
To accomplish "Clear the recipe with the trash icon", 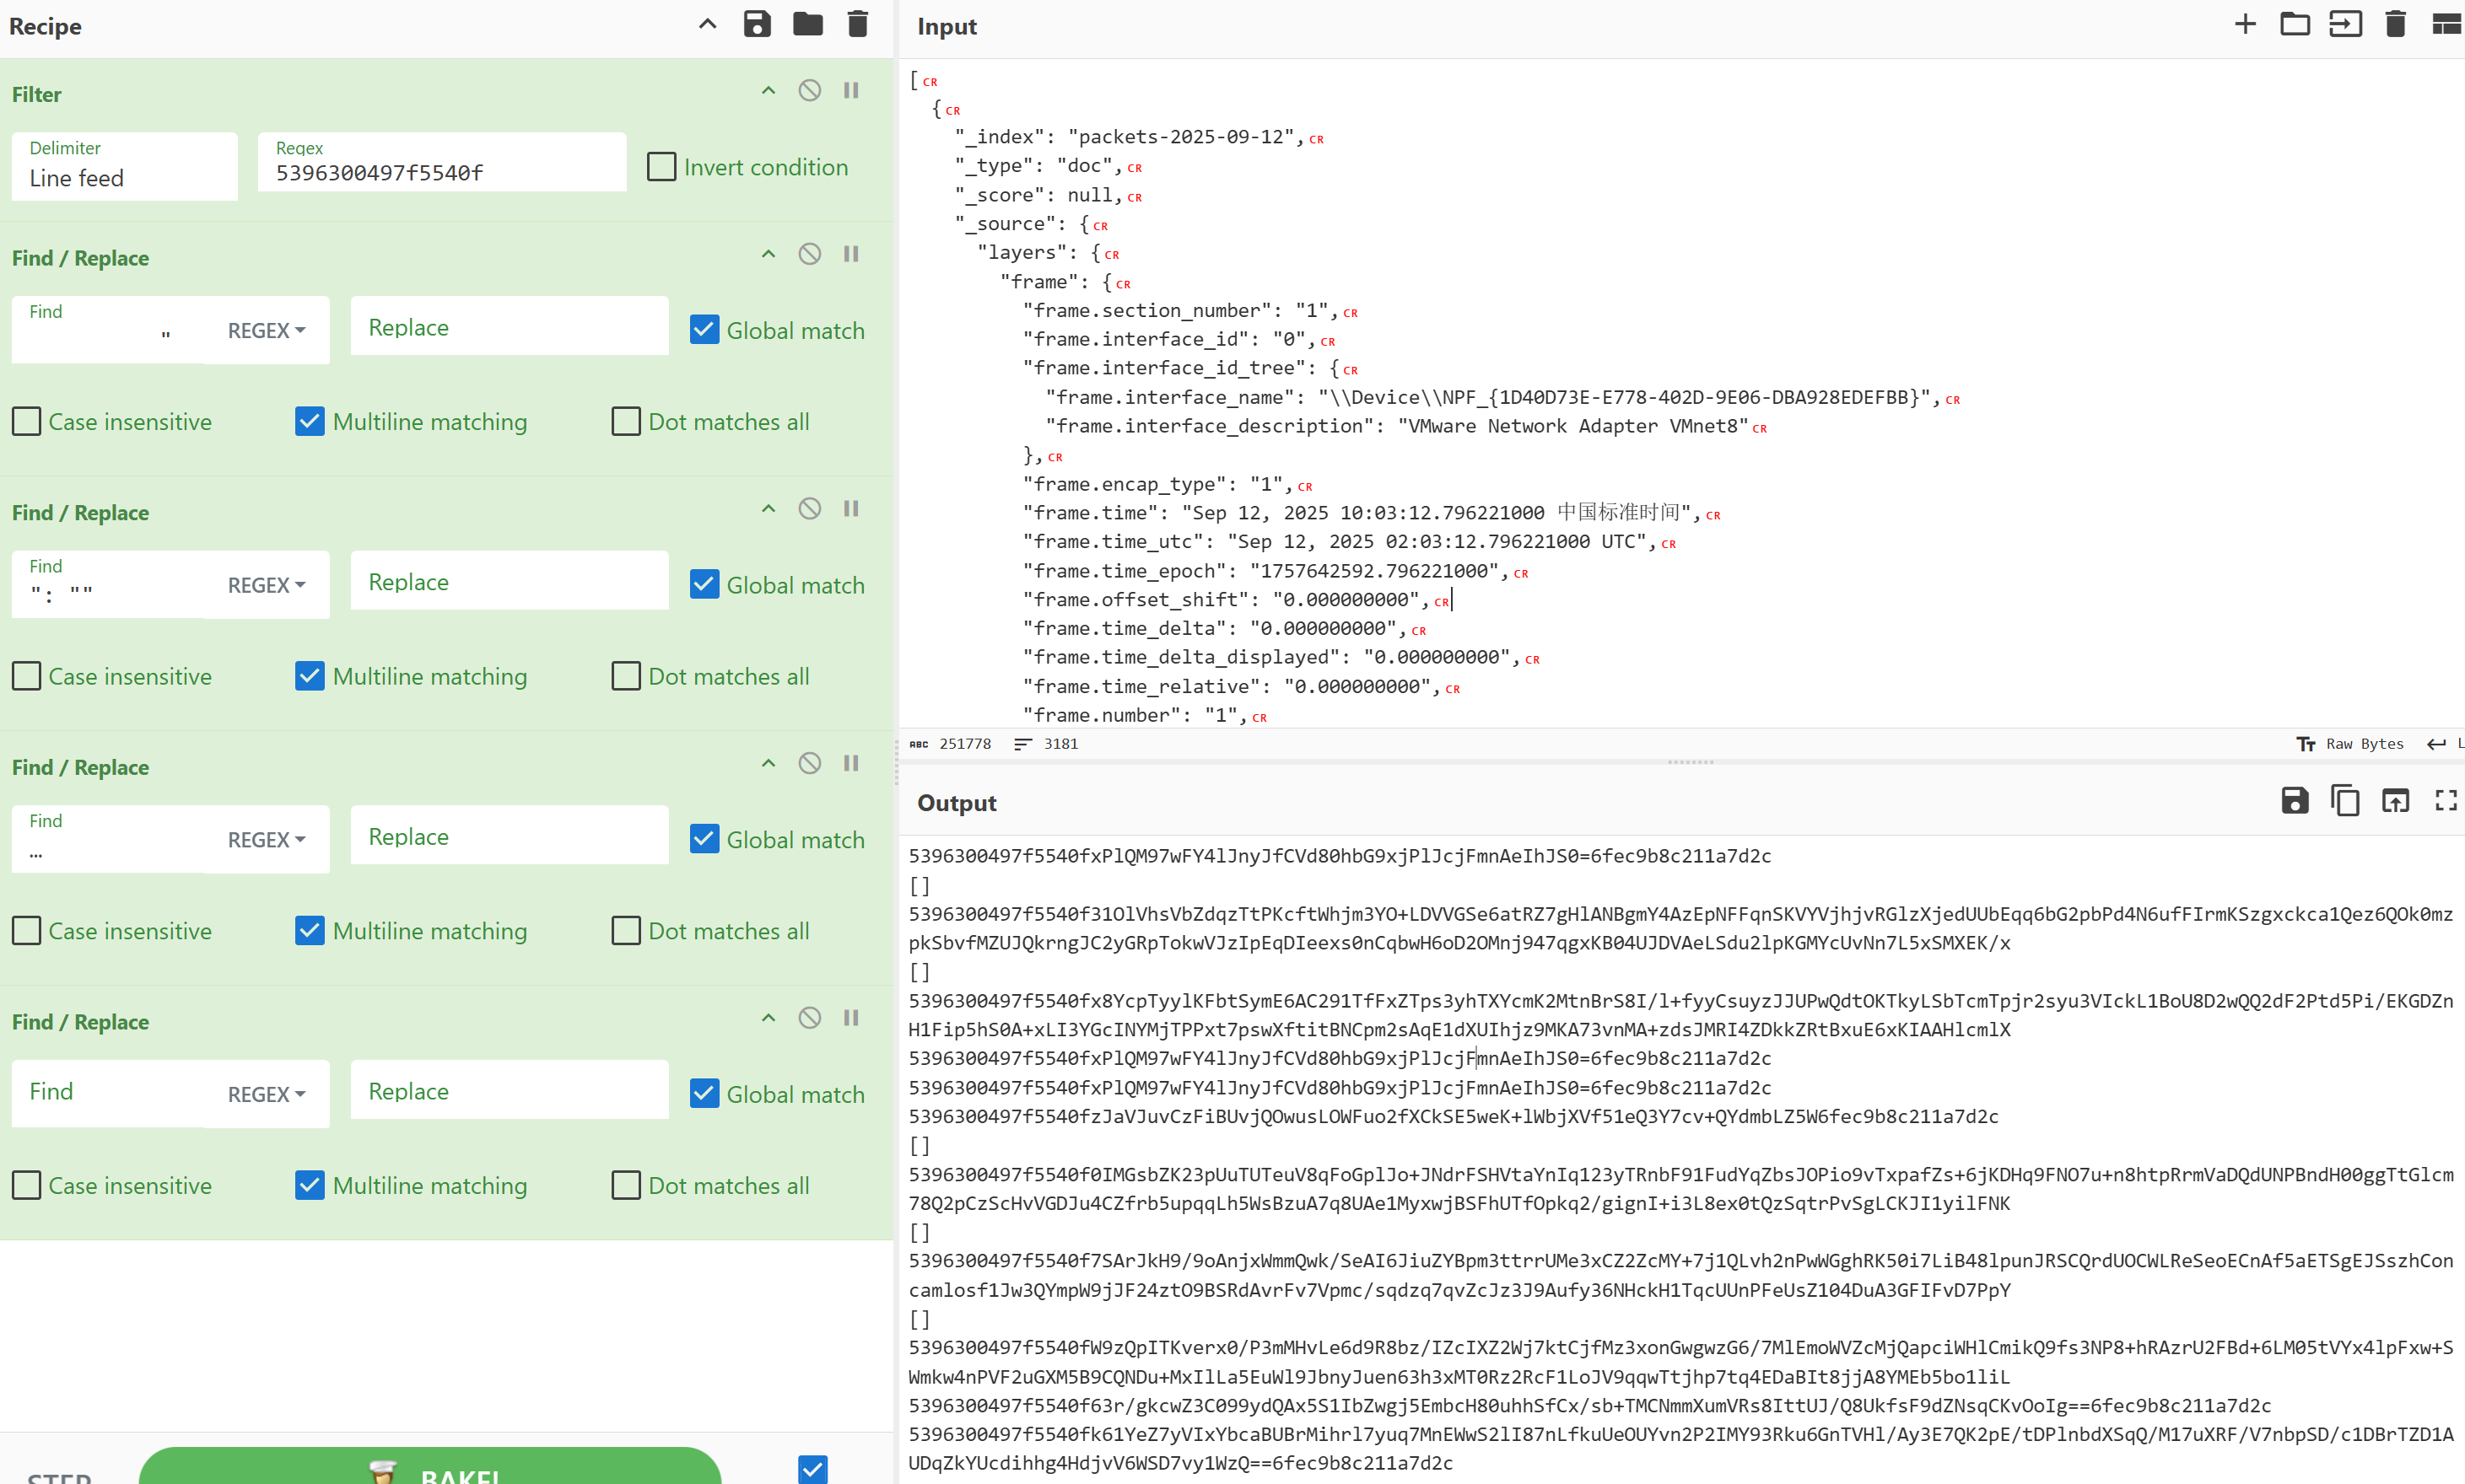I will tap(857, 24).
